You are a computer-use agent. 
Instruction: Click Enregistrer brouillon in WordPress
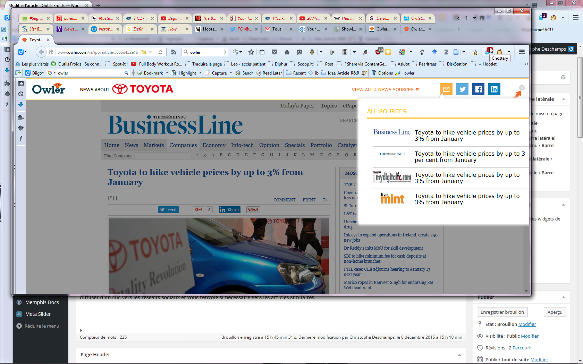(x=502, y=312)
